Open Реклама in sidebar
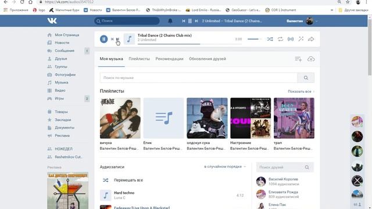 [62, 135]
